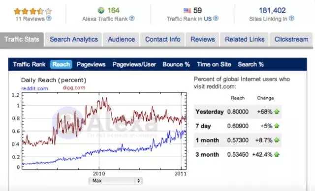Image resolution: width=315 pixels, height=191 pixels.
Task: Select the Traffic Rank chart option
Action: [x=30, y=64]
